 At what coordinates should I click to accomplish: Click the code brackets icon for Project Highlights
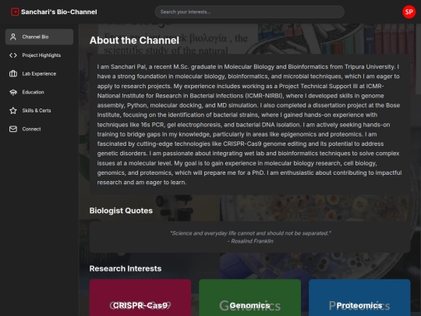point(13,55)
